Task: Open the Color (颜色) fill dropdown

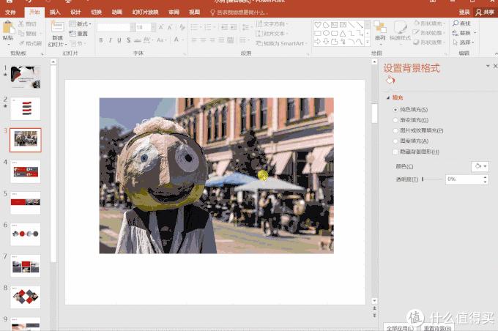Action: [480, 166]
